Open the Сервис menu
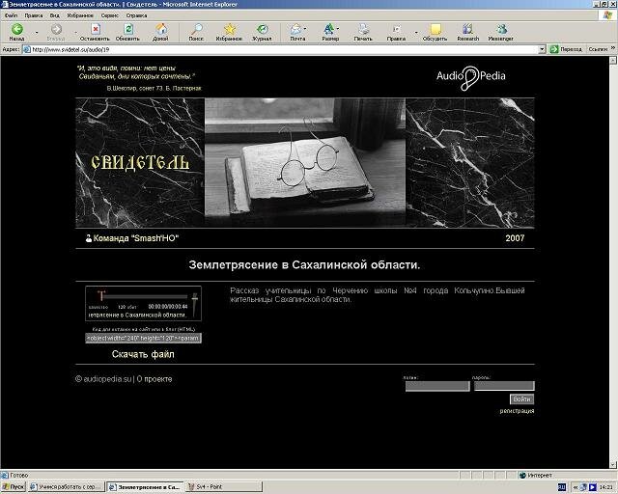Viewport: 618px width, 494px height. point(109,15)
